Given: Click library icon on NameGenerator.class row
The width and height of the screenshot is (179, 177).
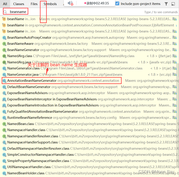Looking at the screenshot, I should tap(175, 69).
